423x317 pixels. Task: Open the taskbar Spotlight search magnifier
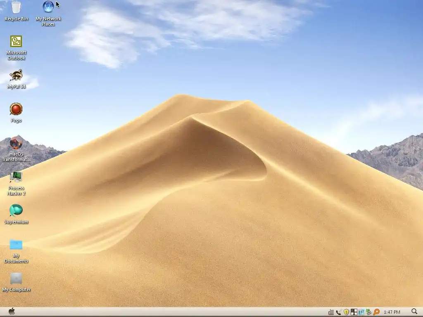tap(415, 312)
